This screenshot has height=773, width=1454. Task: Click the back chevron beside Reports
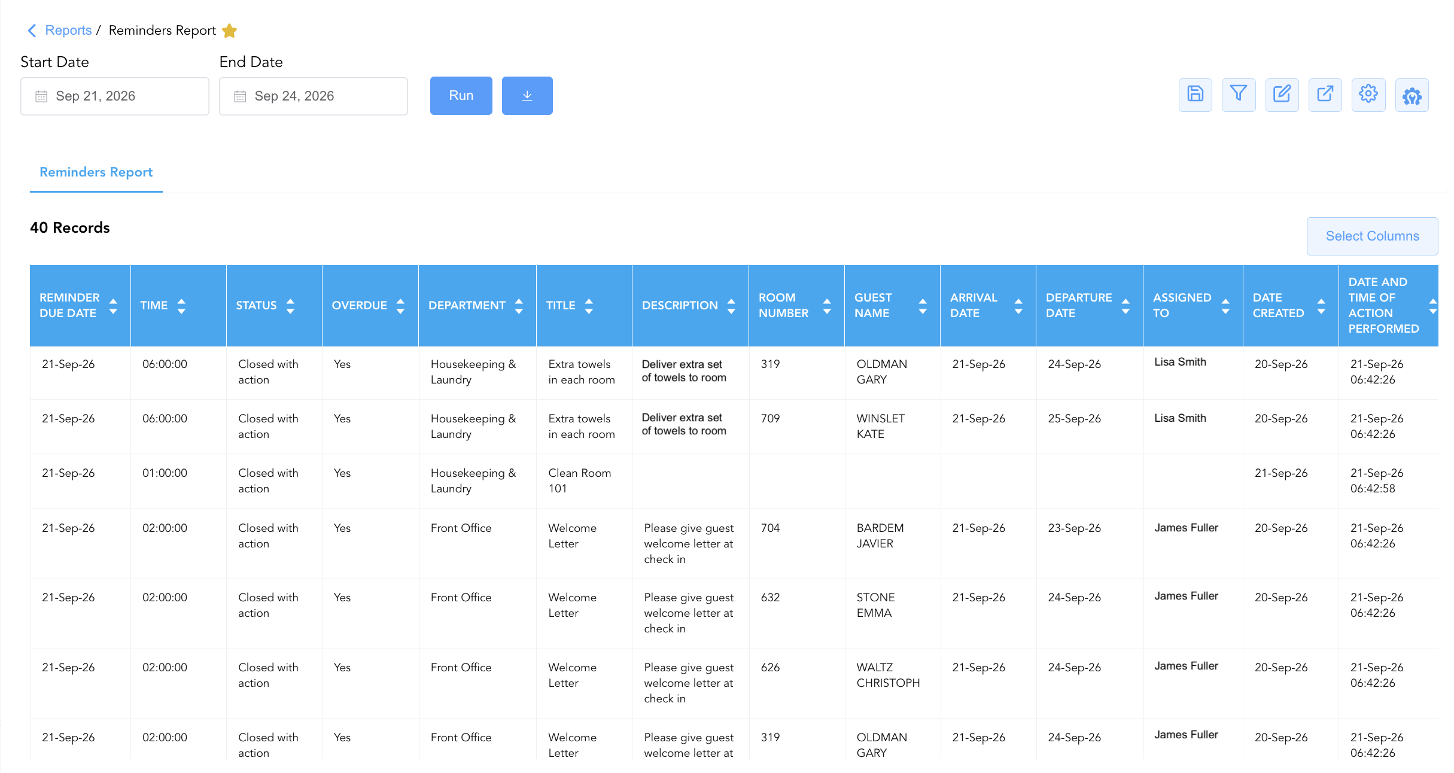pyautogui.click(x=32, y=30)
